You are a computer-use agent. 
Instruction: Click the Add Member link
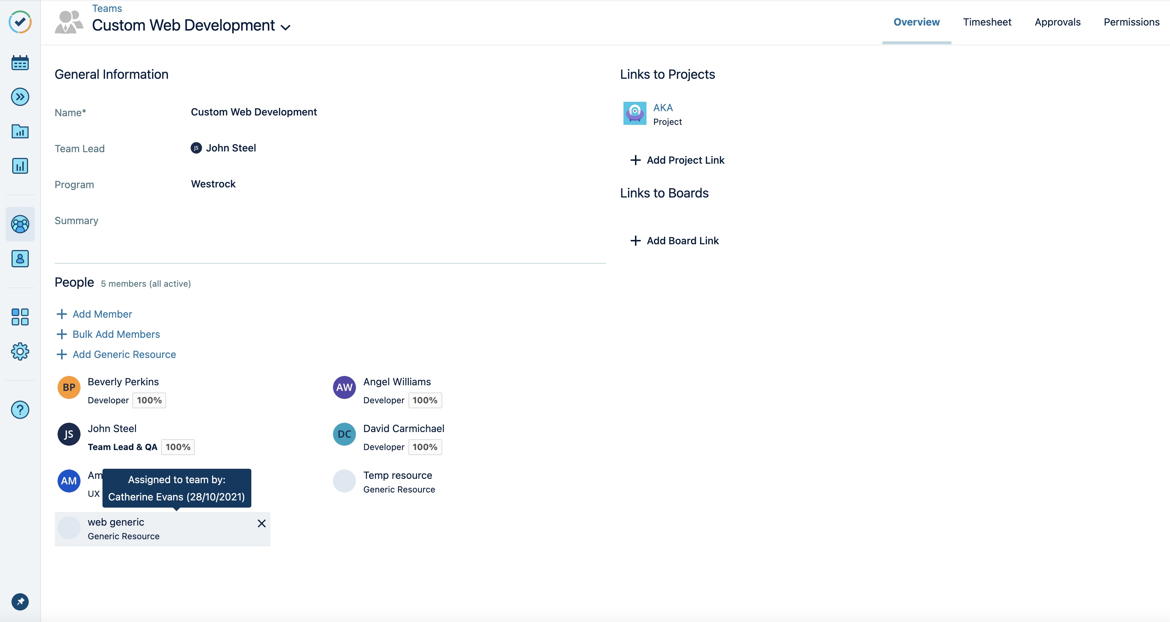pos(102,314)
